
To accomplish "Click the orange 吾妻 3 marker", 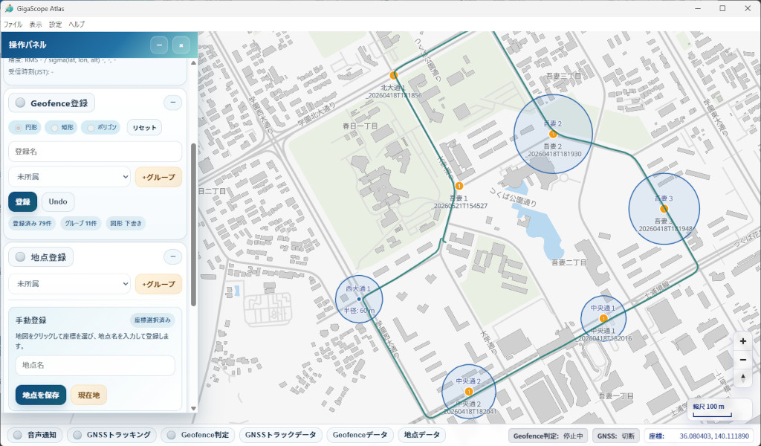I will pos(664,209).
